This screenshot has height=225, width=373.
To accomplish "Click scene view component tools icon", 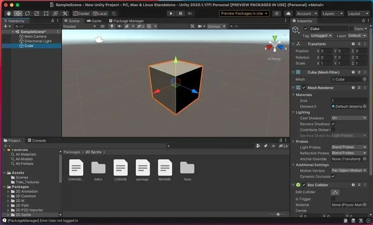I will pyautogui.click(x=192, y=26).
